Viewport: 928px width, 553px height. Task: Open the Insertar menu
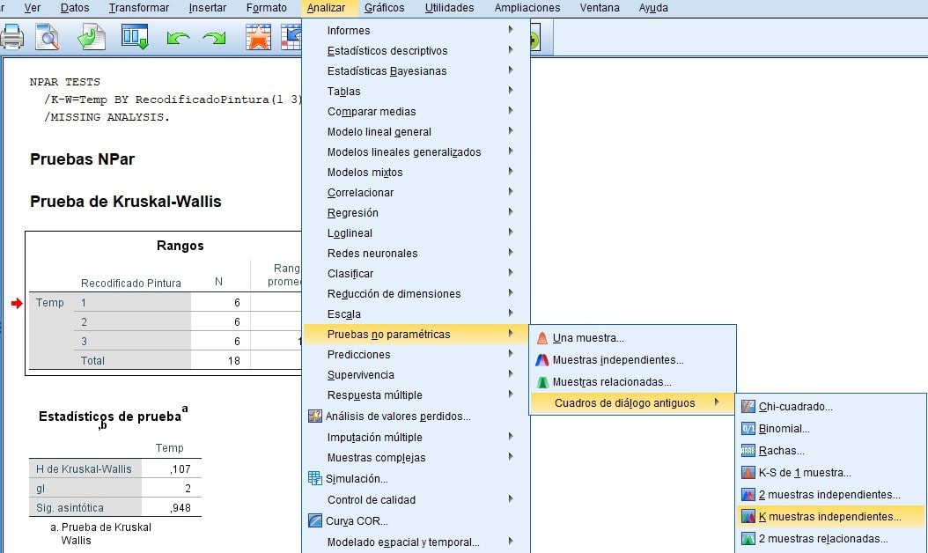tap(207, 8)
